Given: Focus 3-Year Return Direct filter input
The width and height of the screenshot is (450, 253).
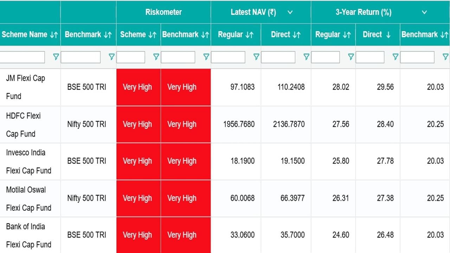Looking at the screenshot, I should click(x=370, y=57).
